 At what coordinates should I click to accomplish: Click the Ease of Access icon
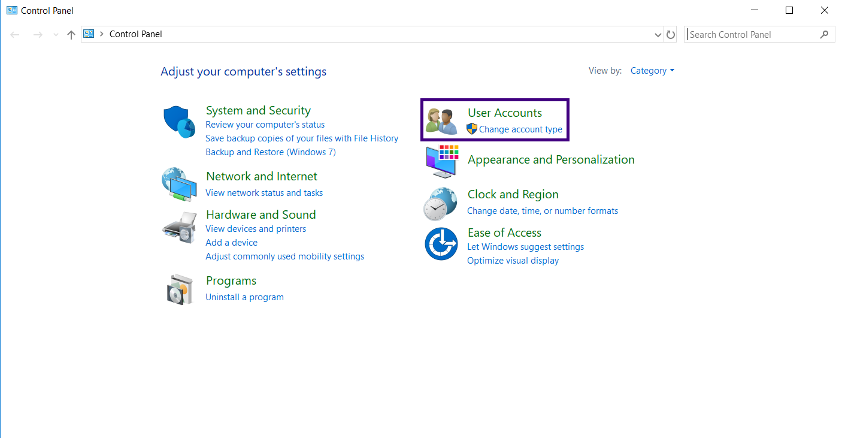coord(441,244)
